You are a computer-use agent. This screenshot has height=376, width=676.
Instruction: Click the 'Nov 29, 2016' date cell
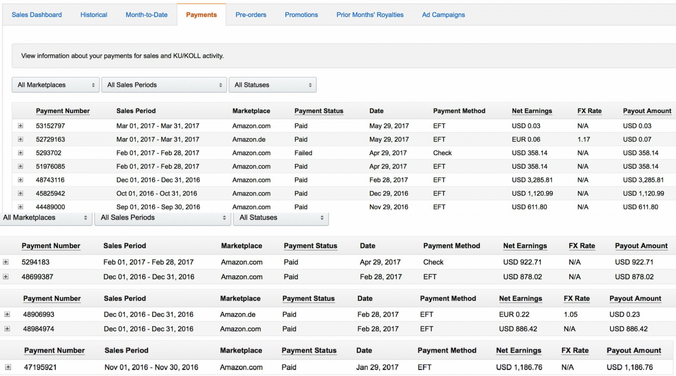tap(389, 207)
